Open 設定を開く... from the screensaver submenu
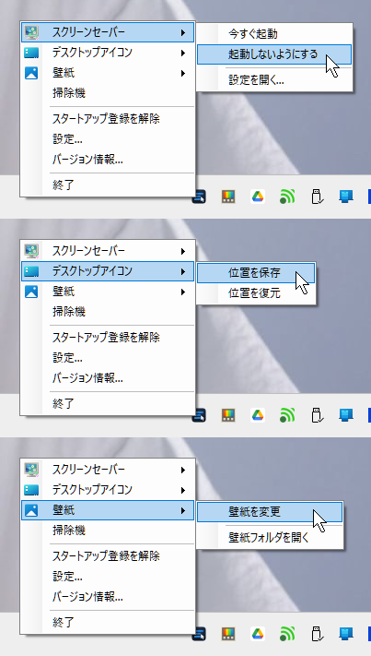 [x=274, y=80]
